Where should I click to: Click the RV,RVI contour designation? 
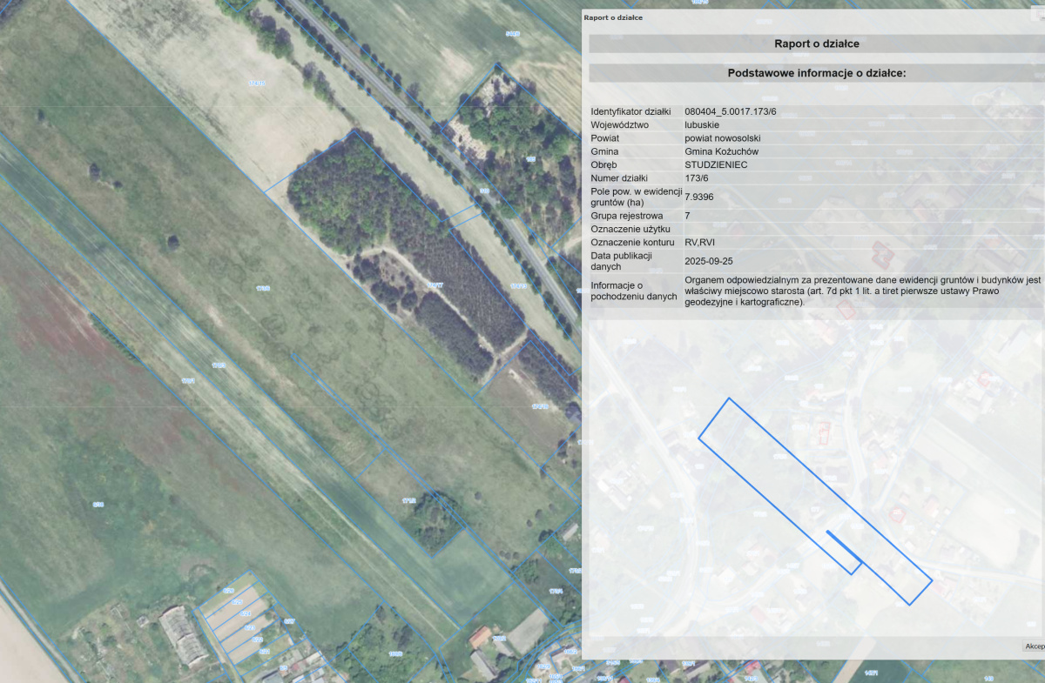coord(700,242)
